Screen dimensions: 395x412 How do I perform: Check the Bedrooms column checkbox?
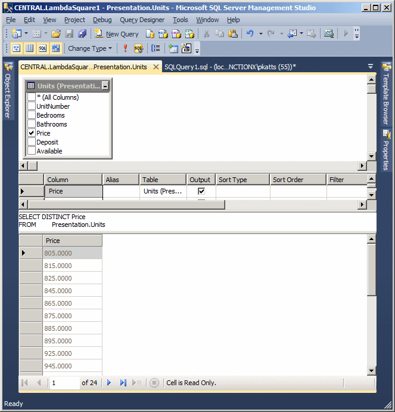click(32, 115)
